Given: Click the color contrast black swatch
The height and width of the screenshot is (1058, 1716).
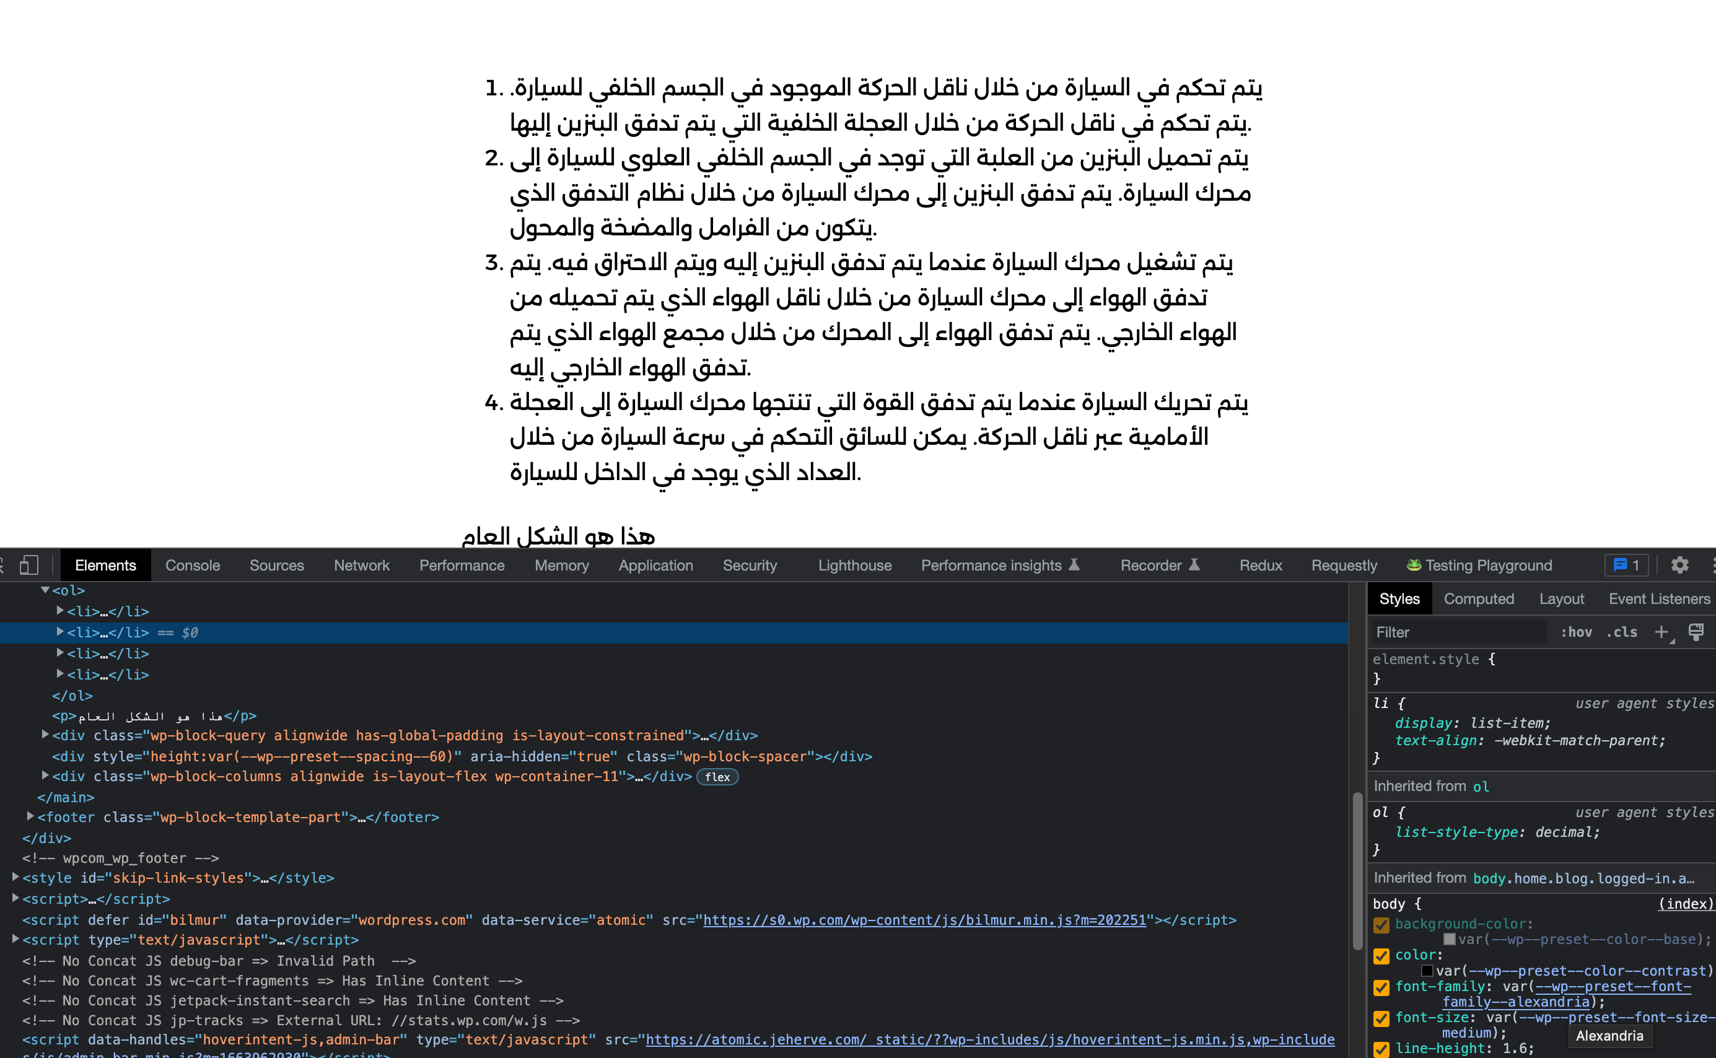Looking at the screenshot, I should click(1427, 971).
